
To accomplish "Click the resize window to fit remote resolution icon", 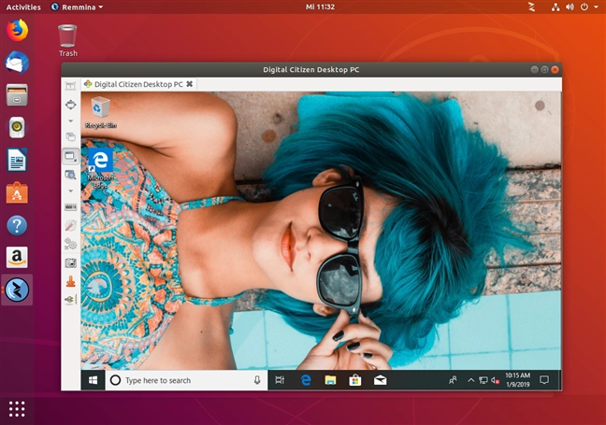I will click(70, 86).
